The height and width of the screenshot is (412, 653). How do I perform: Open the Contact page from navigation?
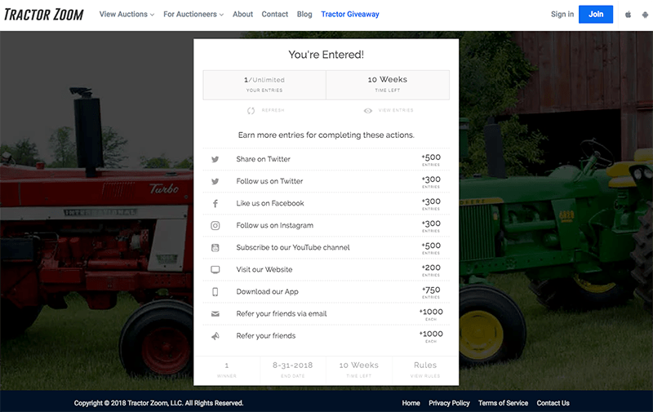pyautogui.click(x=275, y=14)
